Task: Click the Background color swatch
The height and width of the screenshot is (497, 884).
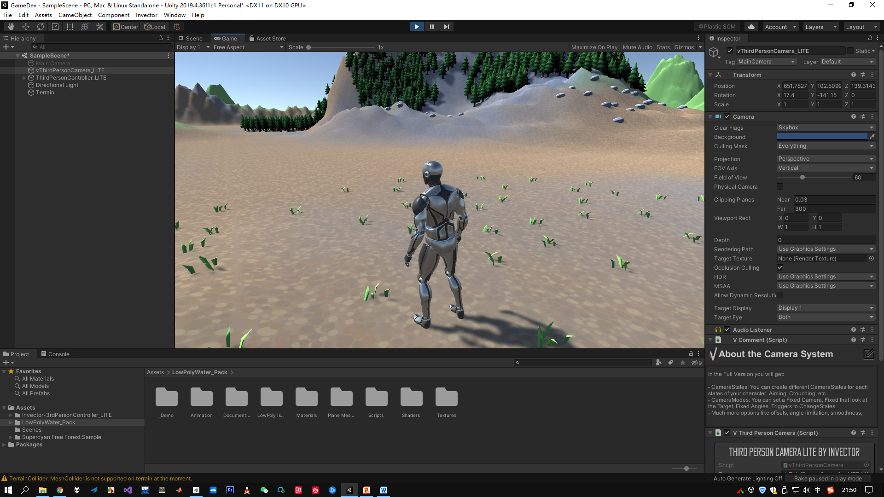Action: pos(822,137)
